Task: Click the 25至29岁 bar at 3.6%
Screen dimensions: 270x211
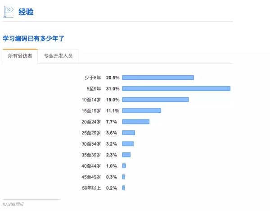Action: click(x=128, y=133)
